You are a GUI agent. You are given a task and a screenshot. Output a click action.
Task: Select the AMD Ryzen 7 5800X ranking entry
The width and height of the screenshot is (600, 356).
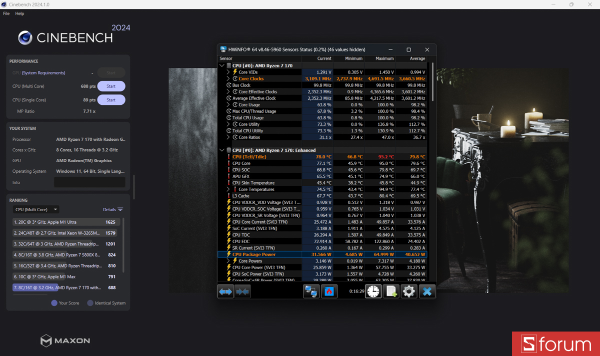coord(65,255)
